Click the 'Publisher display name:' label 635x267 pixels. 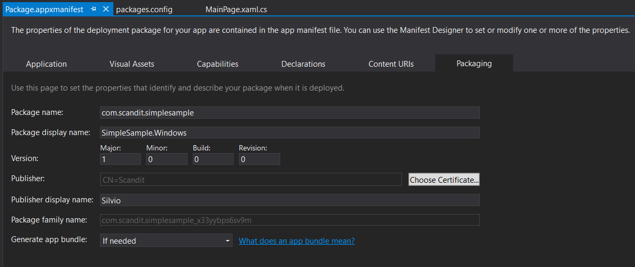[x=52, y=199]
